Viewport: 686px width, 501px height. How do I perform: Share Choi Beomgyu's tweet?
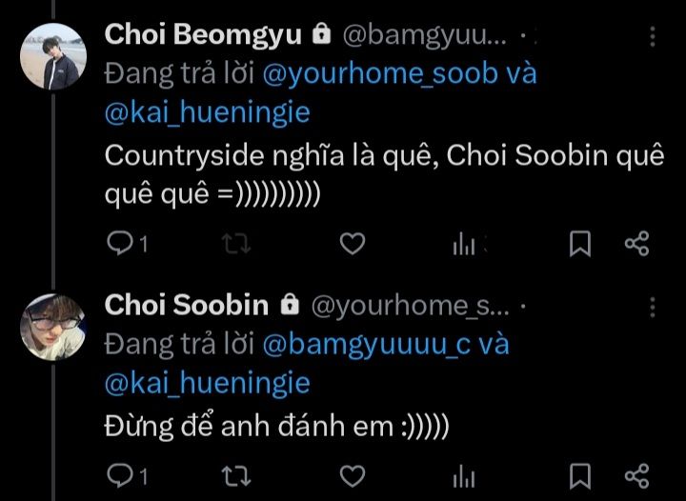click(637, 244)
